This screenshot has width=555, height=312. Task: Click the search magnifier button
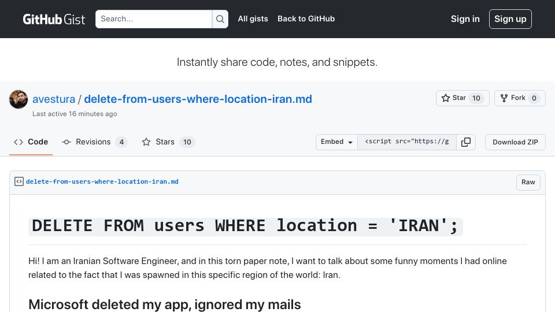[220, 19]
